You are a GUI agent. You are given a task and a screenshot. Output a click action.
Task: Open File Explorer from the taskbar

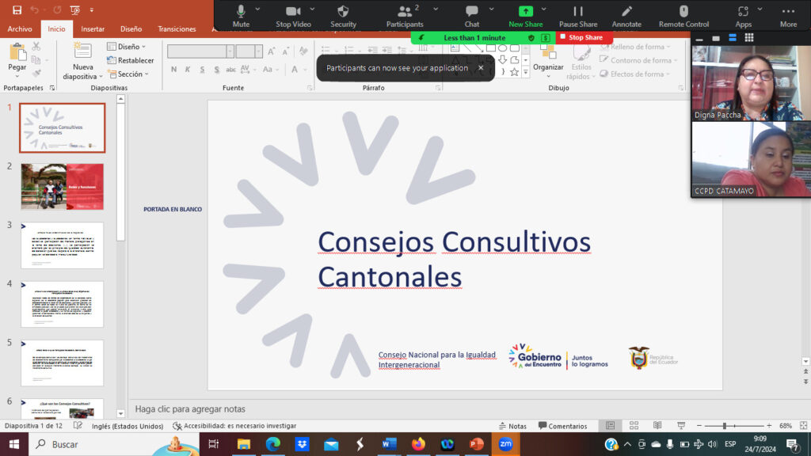tap(244, 444)
